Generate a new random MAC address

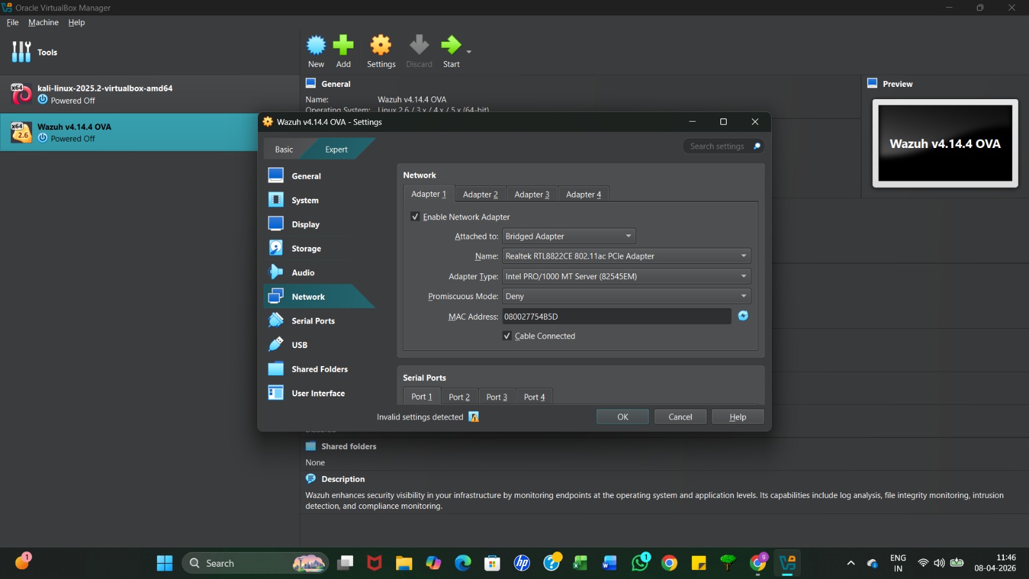click(743, 316)
